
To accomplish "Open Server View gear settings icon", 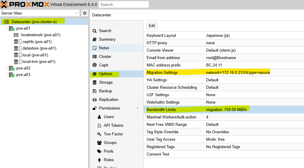I will click(85, 13).
